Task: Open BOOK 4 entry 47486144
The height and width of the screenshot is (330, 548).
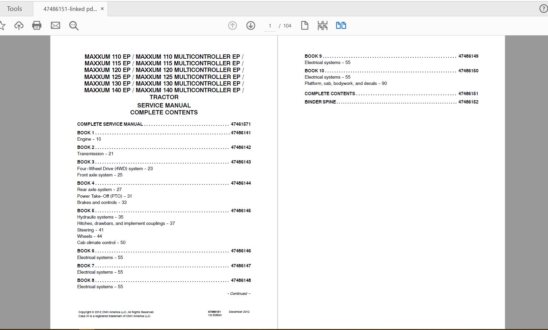Action: (164, 183)
